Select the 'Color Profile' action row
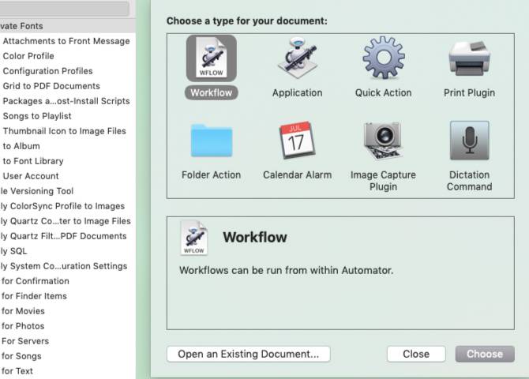This screenshot has height=379, width=529. [67, 56]
